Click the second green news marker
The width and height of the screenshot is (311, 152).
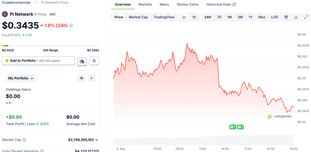point(241,127)
